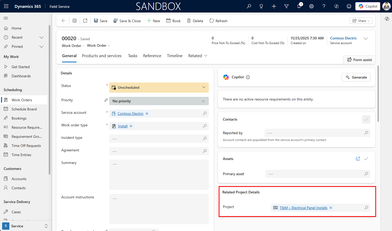Click Save in the command bar

pos(101,21)
